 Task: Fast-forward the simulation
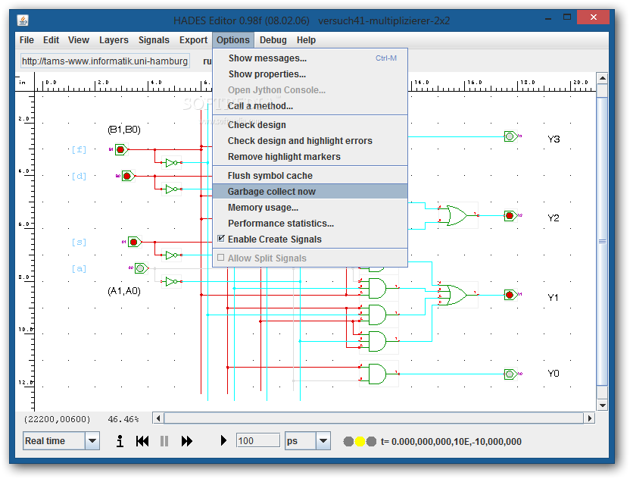click(x=187, y=441)
